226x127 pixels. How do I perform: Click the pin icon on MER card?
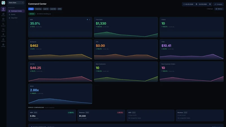(x=87, y=19)
